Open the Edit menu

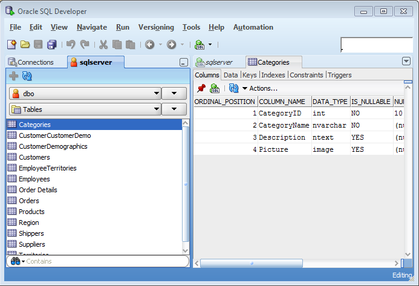coord(36,27)
